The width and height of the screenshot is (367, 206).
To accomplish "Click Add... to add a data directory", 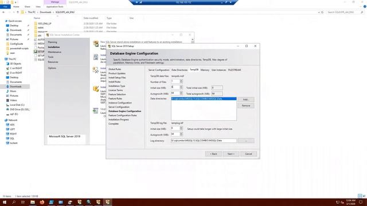I will [246, 100].
